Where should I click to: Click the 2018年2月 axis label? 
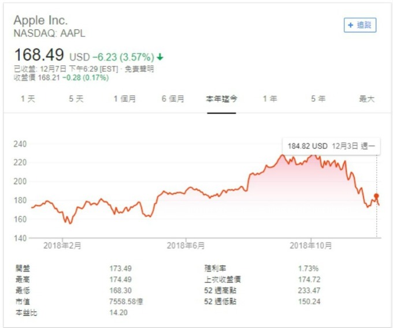point(62,245)
